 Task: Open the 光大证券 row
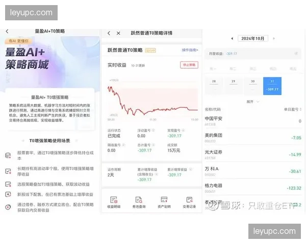253,155
